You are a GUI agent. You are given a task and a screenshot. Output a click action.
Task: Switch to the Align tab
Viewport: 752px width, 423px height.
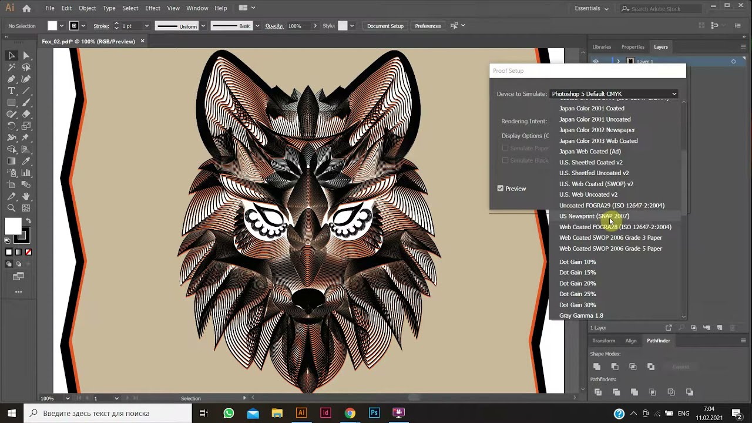[x=631, y=341]
